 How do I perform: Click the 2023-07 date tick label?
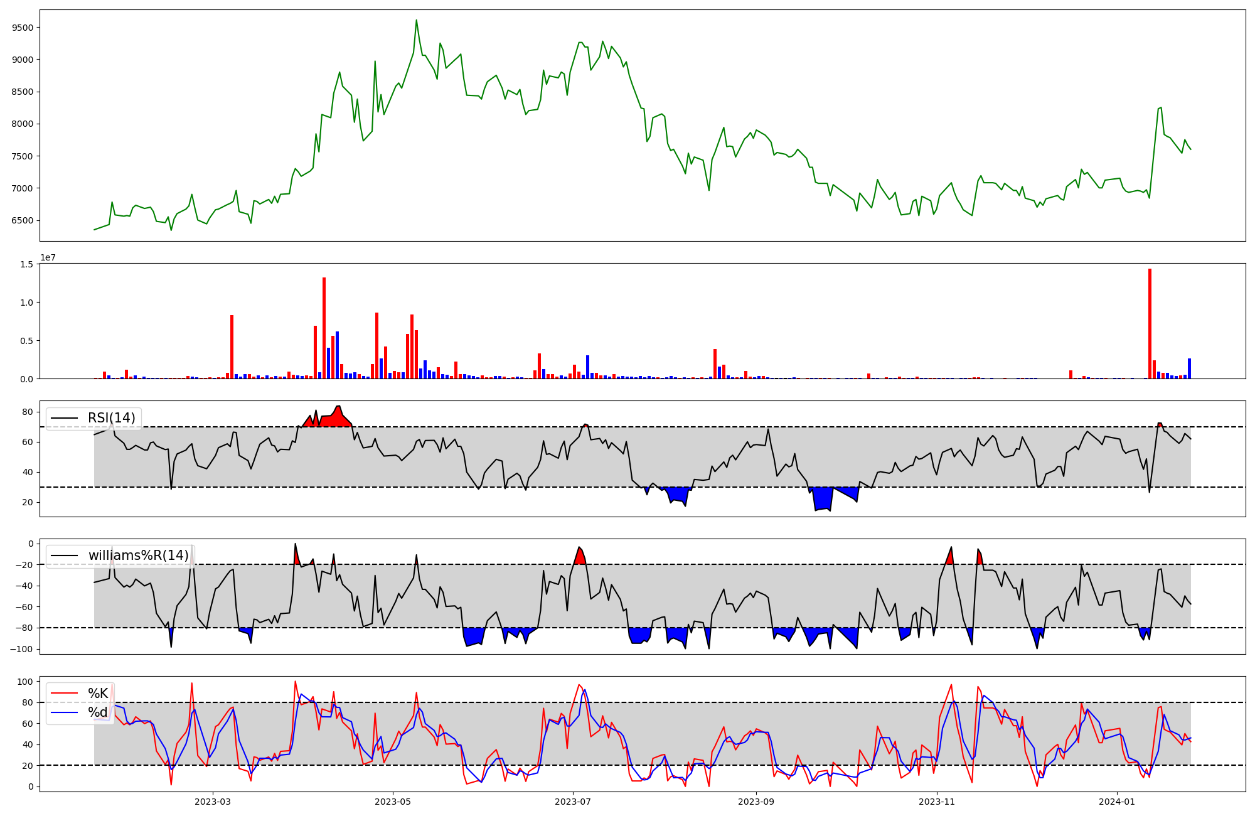coord(573,802)
